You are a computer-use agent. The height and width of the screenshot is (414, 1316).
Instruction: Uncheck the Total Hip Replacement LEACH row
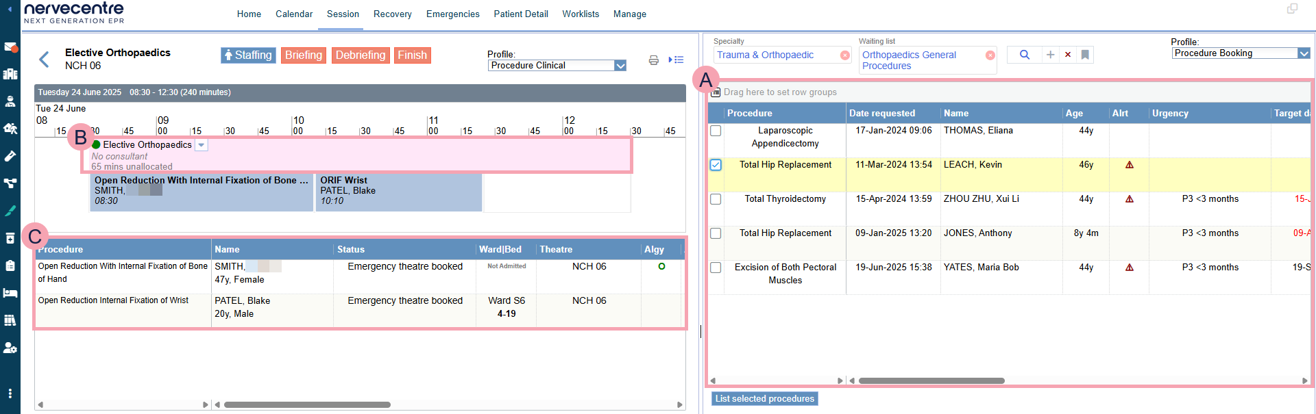[716, 165]
